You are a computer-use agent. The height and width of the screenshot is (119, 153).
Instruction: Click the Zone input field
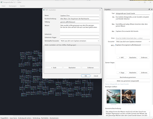click(x=133, y=38)
